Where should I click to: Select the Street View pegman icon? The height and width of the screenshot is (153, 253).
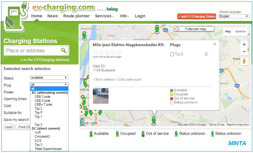click(x=244, y=61)
